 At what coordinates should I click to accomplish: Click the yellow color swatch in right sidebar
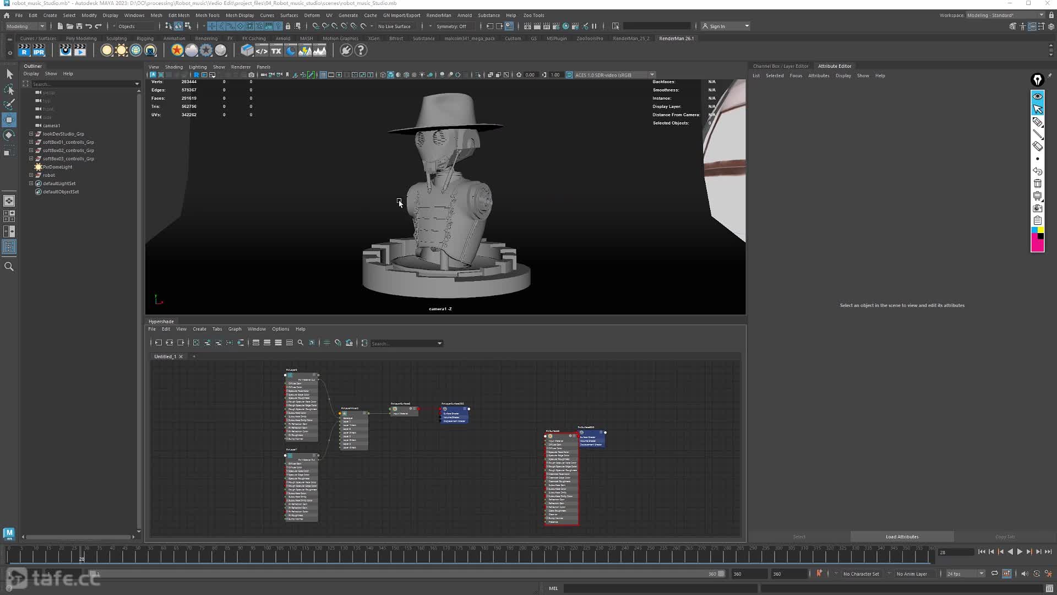pyautogui.click(x=1040, y=230)
